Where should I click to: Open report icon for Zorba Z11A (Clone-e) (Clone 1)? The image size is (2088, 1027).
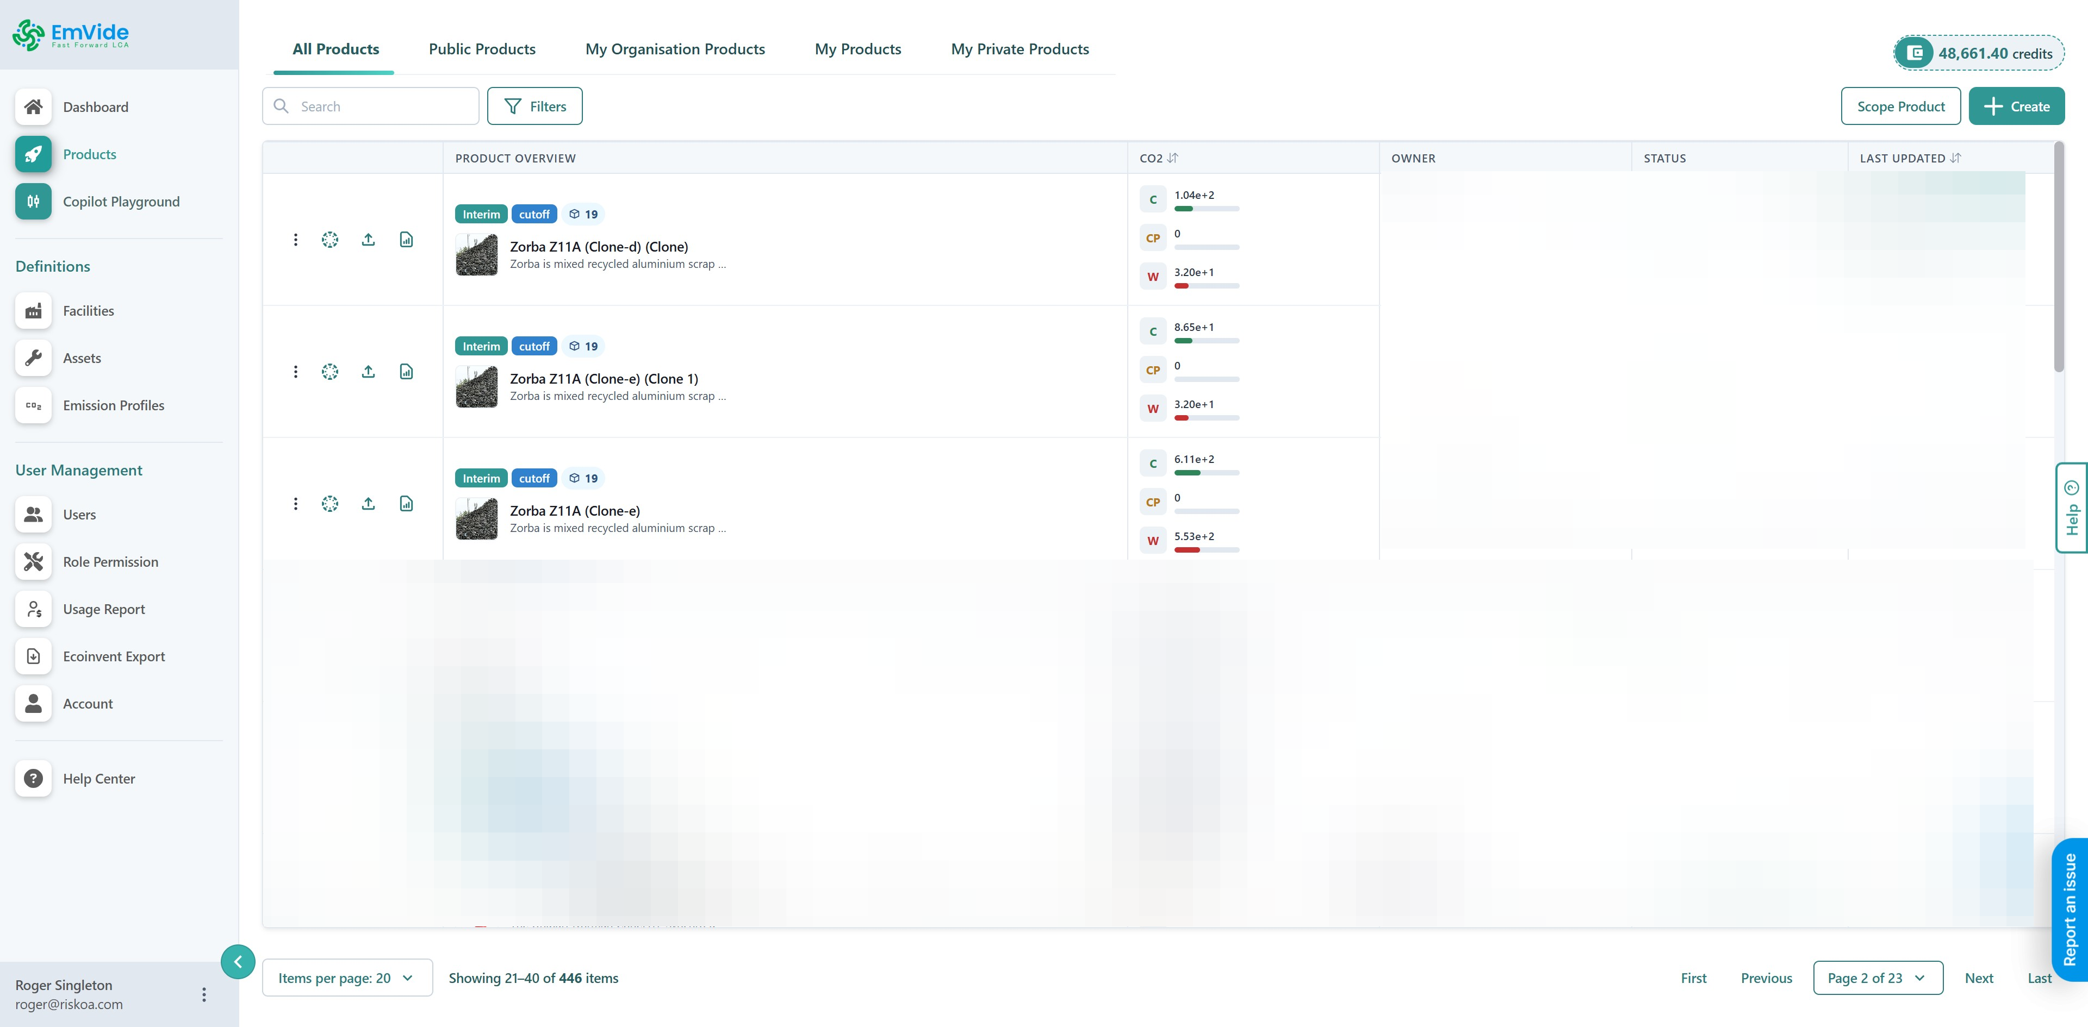[x=406, y=372]
